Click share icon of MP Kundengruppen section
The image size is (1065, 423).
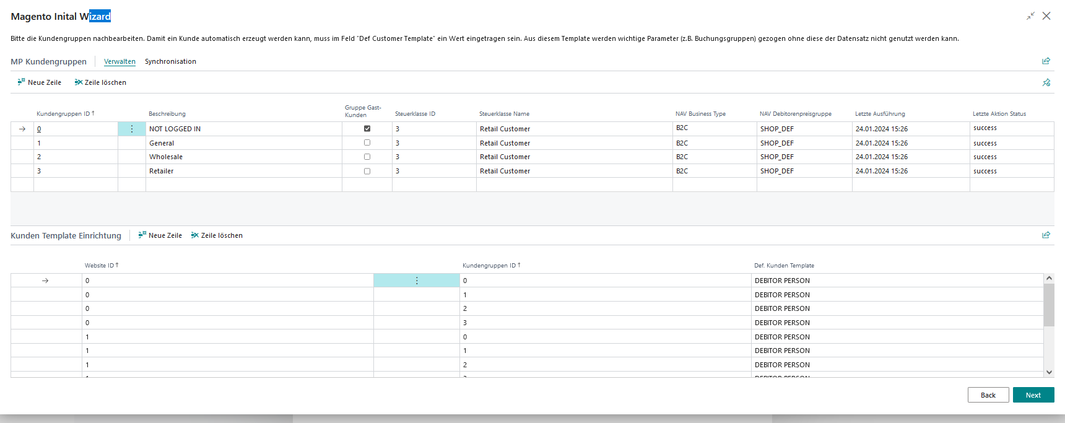tap(1046, 61)
